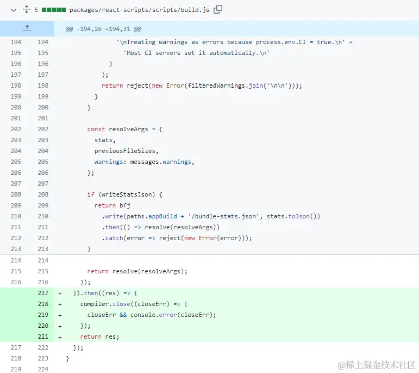419x373 pixels.
Task: Click the hunk header @@ -194,26 +194,31 @@
Action: pos(103,29)
